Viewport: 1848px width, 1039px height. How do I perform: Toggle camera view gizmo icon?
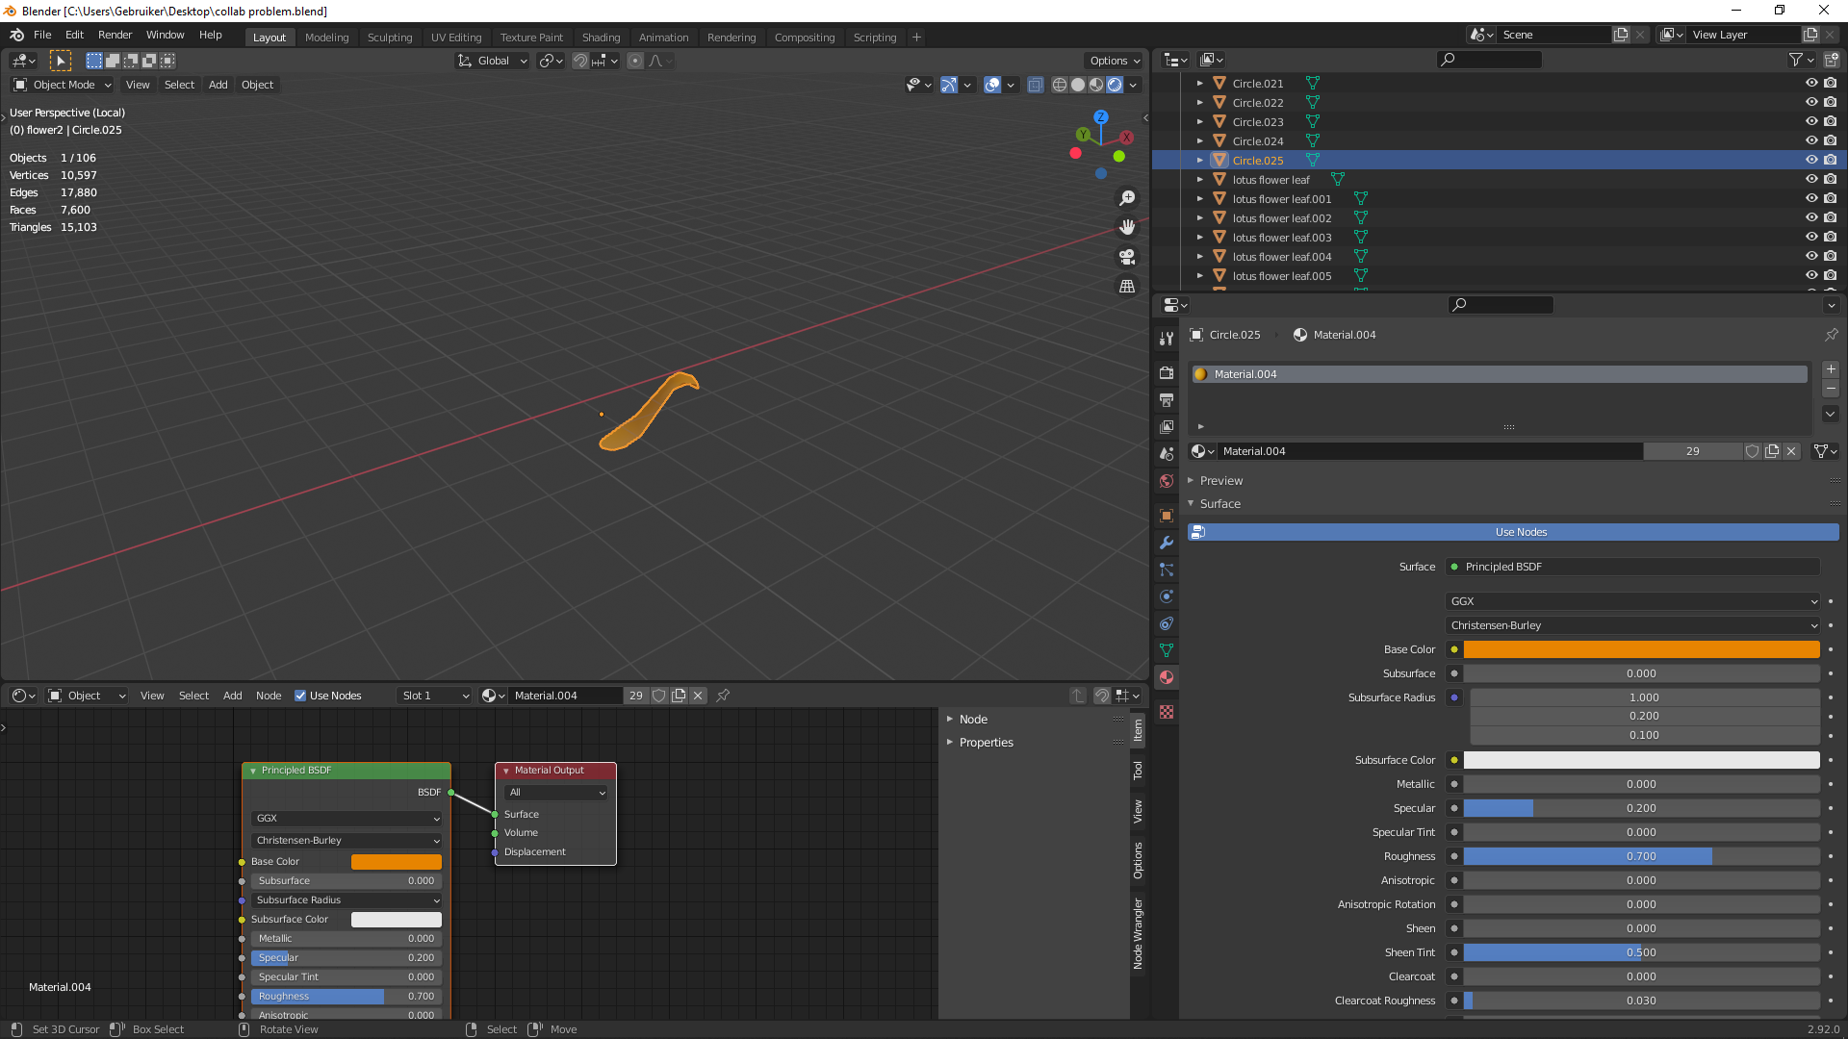[1127, 257]
